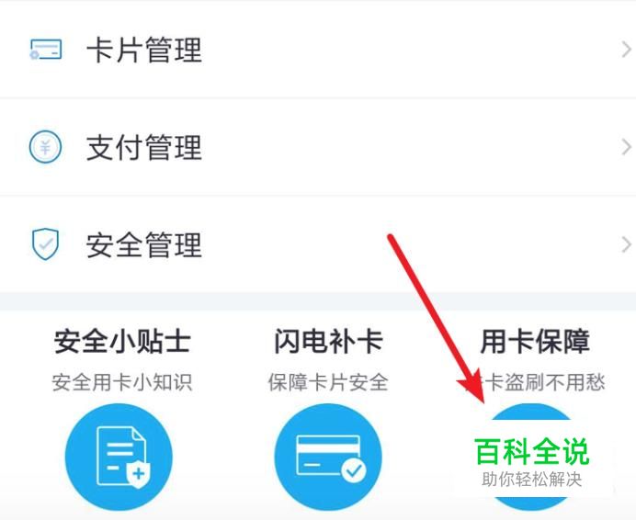Expand 安全管理 using its right chevron
This screenshot has width=636, height=520.
tap(627, 244)
